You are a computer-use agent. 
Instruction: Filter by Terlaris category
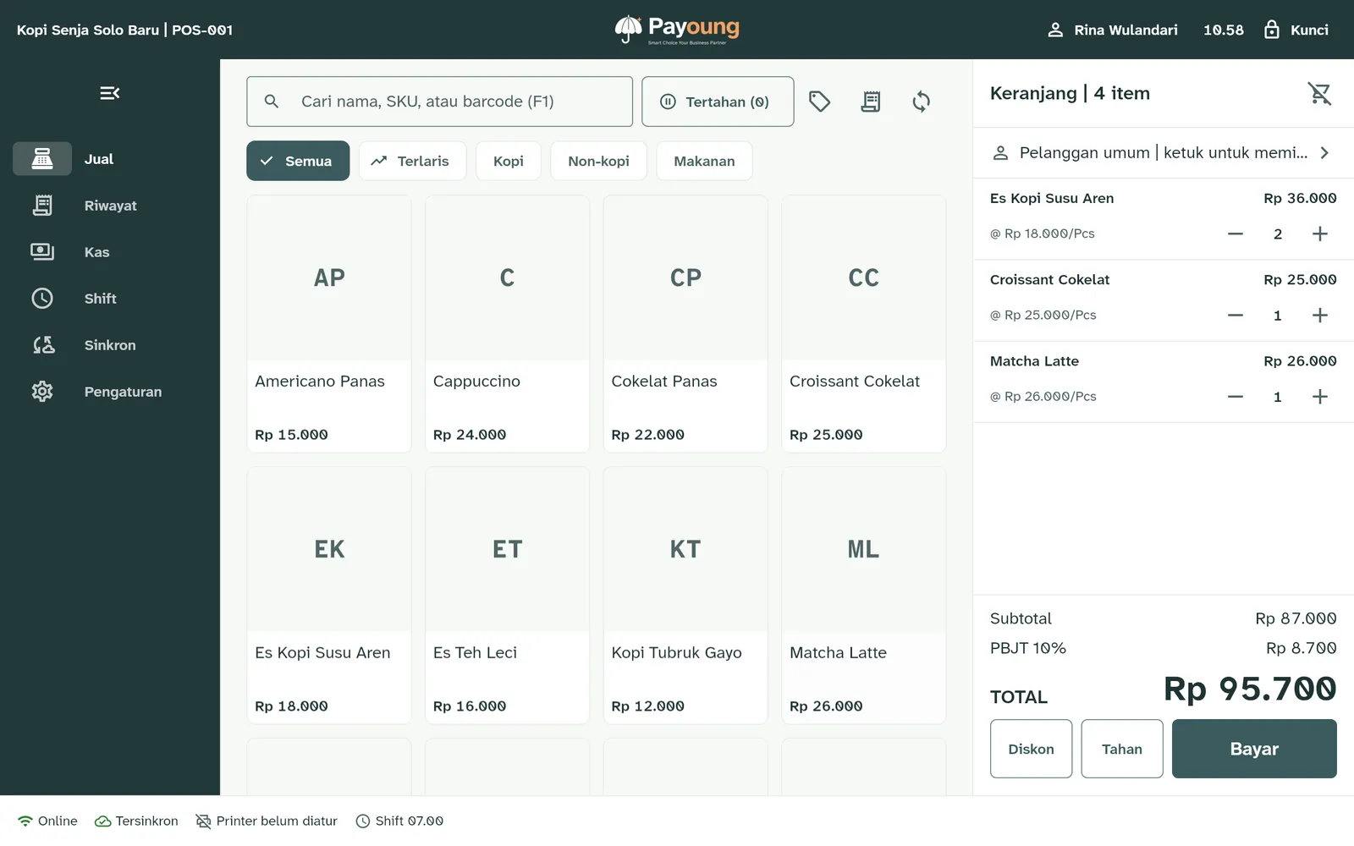point(412,161)
